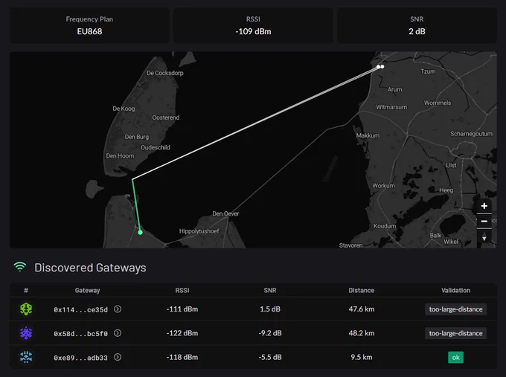This screenshot has width=506, height=377.
Task: Zoom in on the map
Action: pyautogui.click(x=484, y=206)
